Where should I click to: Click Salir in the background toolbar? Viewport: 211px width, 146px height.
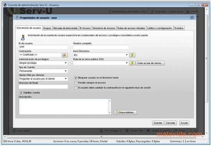193,131
